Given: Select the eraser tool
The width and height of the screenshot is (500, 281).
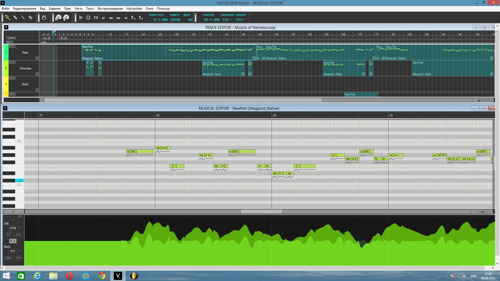Looking at the screenshot, I should (30, 17).
